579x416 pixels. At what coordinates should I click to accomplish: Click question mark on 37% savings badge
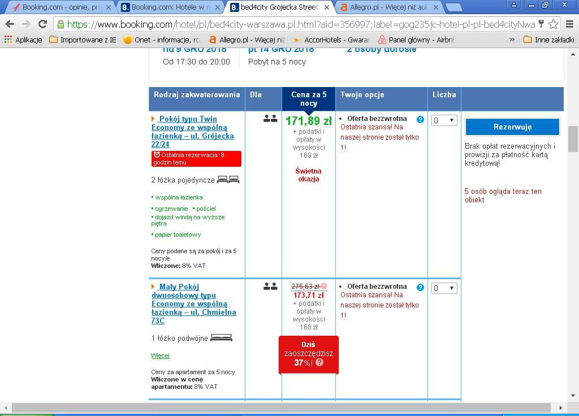[320, 362]
